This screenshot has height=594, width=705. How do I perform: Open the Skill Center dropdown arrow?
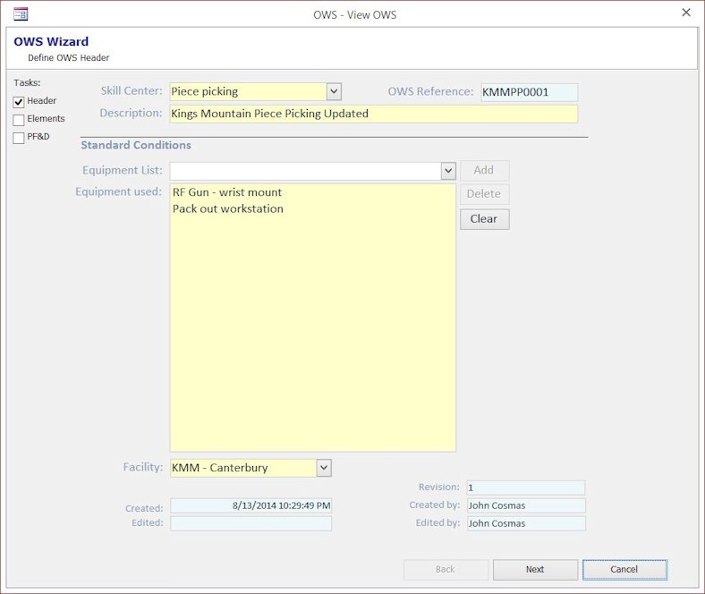click(x=334, y=91)
